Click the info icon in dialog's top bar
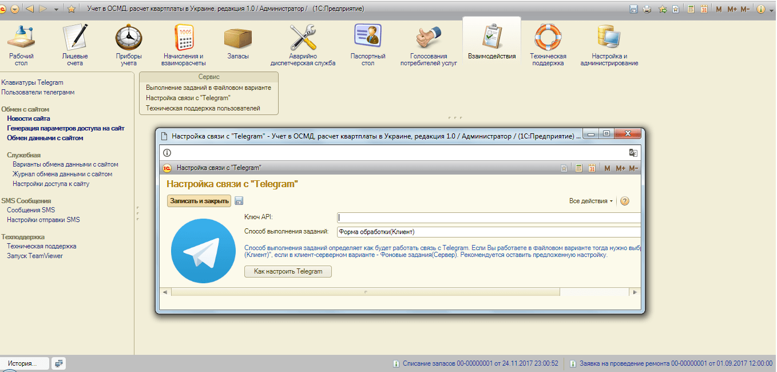777x372 pixels. coord(167,153)
